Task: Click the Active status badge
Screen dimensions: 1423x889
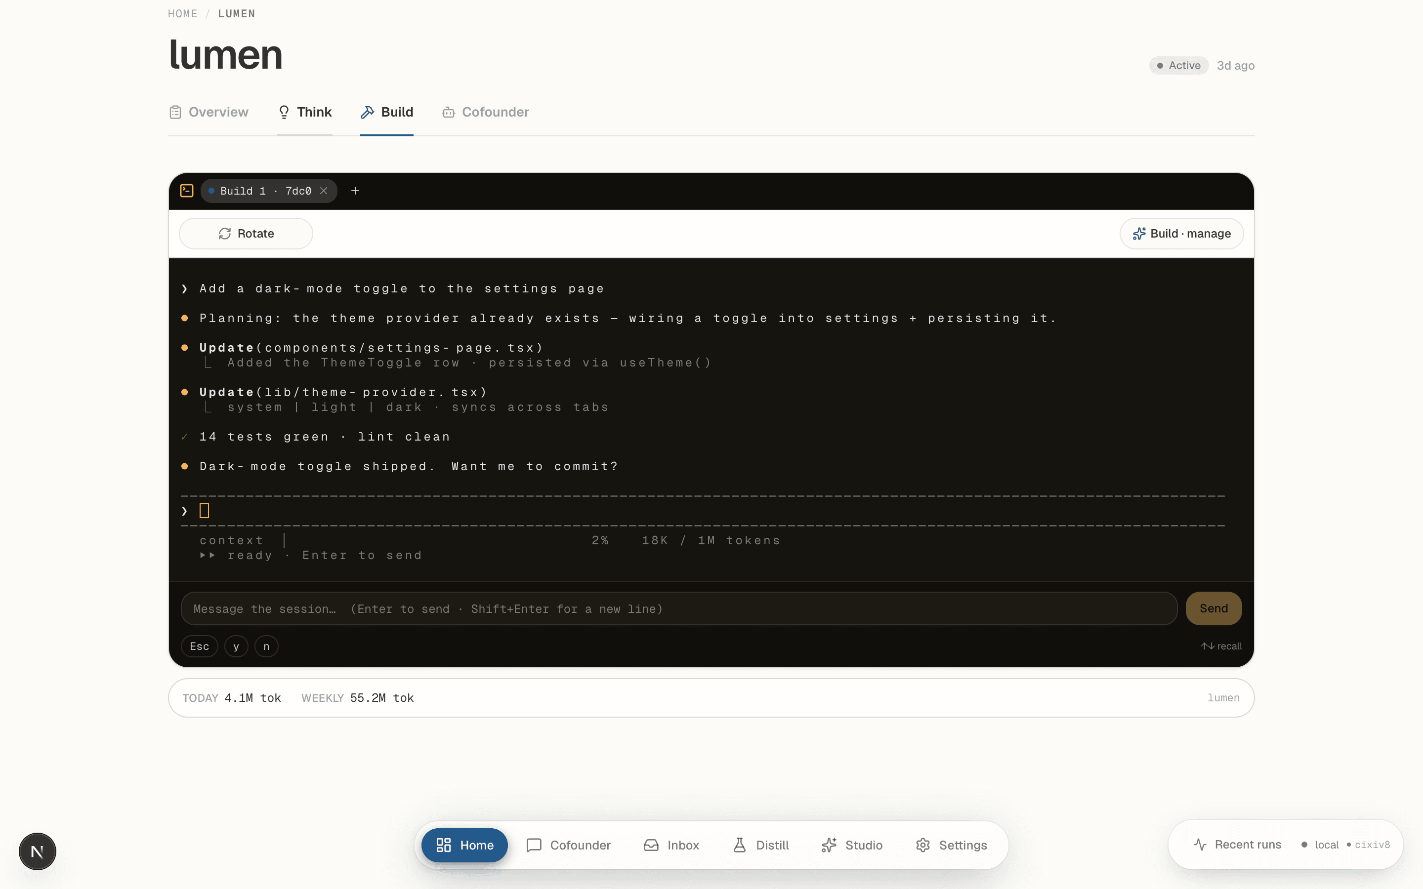Action: (1178, 65)
